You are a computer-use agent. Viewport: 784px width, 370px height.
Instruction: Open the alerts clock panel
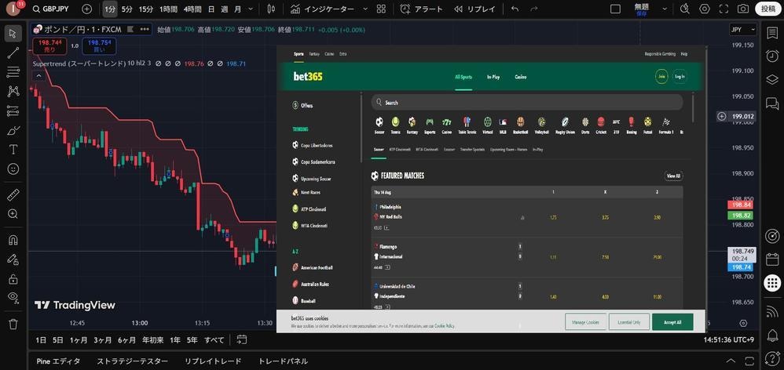(772, 56)
